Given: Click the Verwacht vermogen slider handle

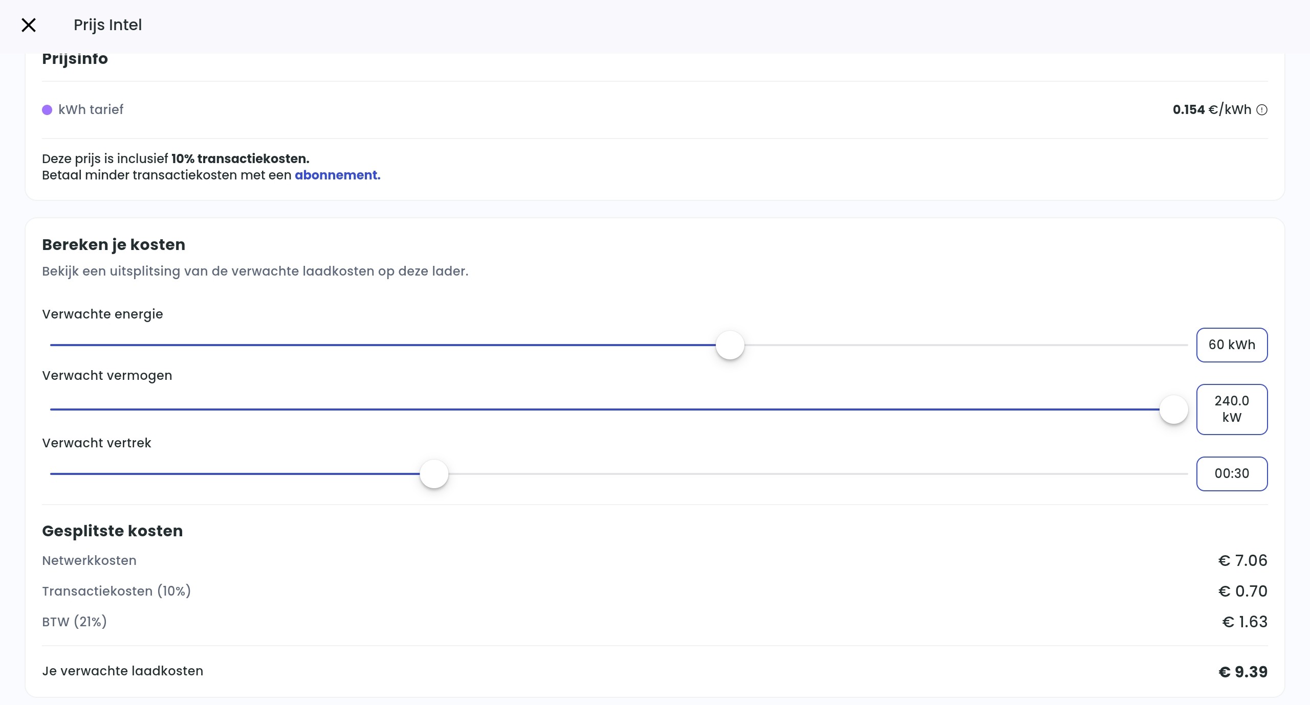Looking at the screenshot, I should pyautogui.click(x=1173, y=410).
